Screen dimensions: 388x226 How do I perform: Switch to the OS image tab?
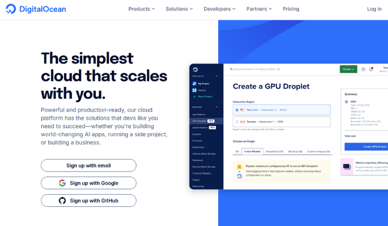(x=237, y=151)
